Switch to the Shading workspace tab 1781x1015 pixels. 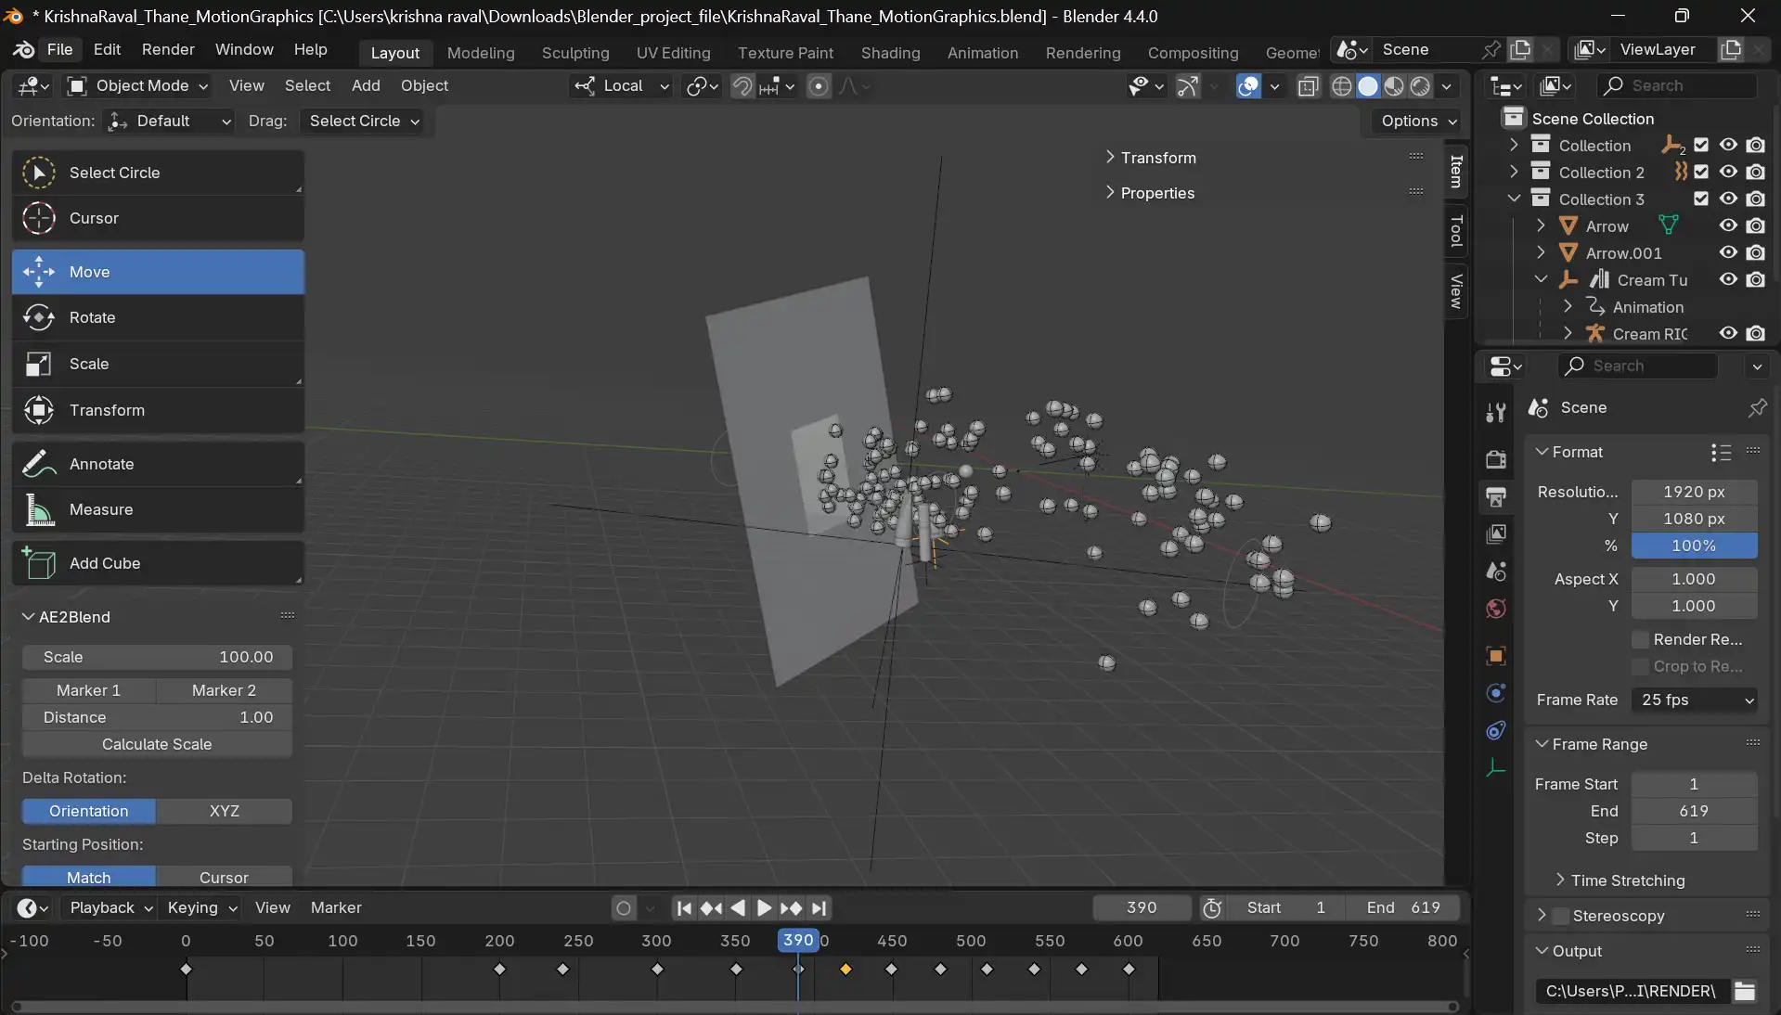[x=889, y=53]
